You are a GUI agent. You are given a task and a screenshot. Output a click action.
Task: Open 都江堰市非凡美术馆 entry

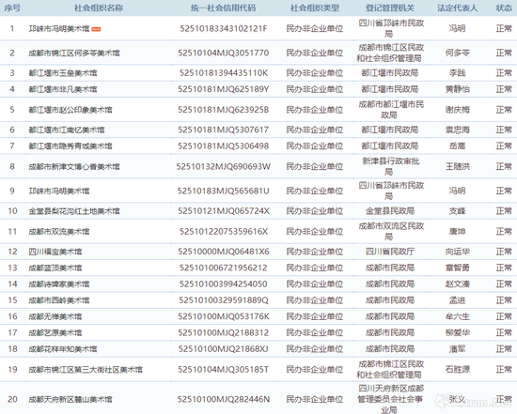[x=63, y=89]
